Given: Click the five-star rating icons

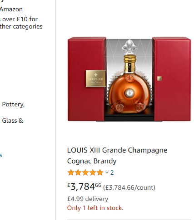Looking at the screenshot, I should point(85,172).
